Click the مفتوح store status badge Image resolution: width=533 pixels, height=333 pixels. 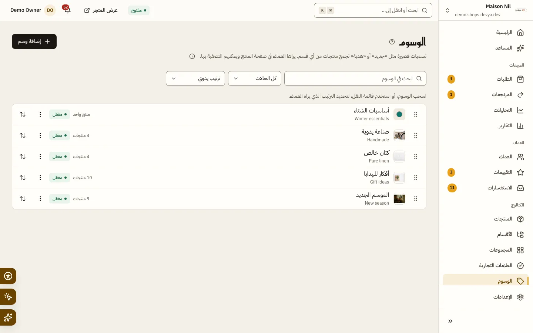pos(139,10)
